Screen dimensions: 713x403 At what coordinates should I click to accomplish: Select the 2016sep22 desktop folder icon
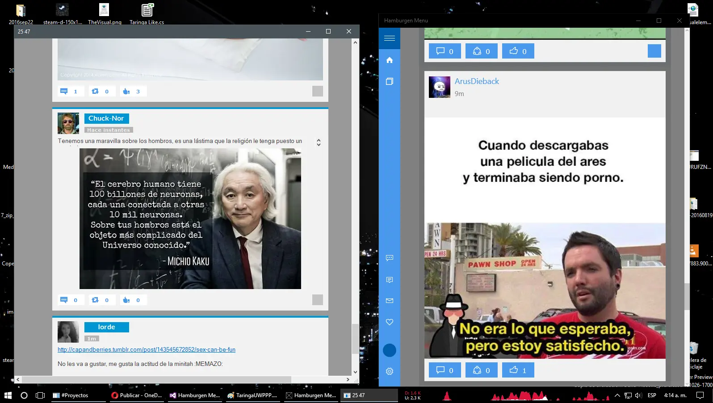[21, 14]
